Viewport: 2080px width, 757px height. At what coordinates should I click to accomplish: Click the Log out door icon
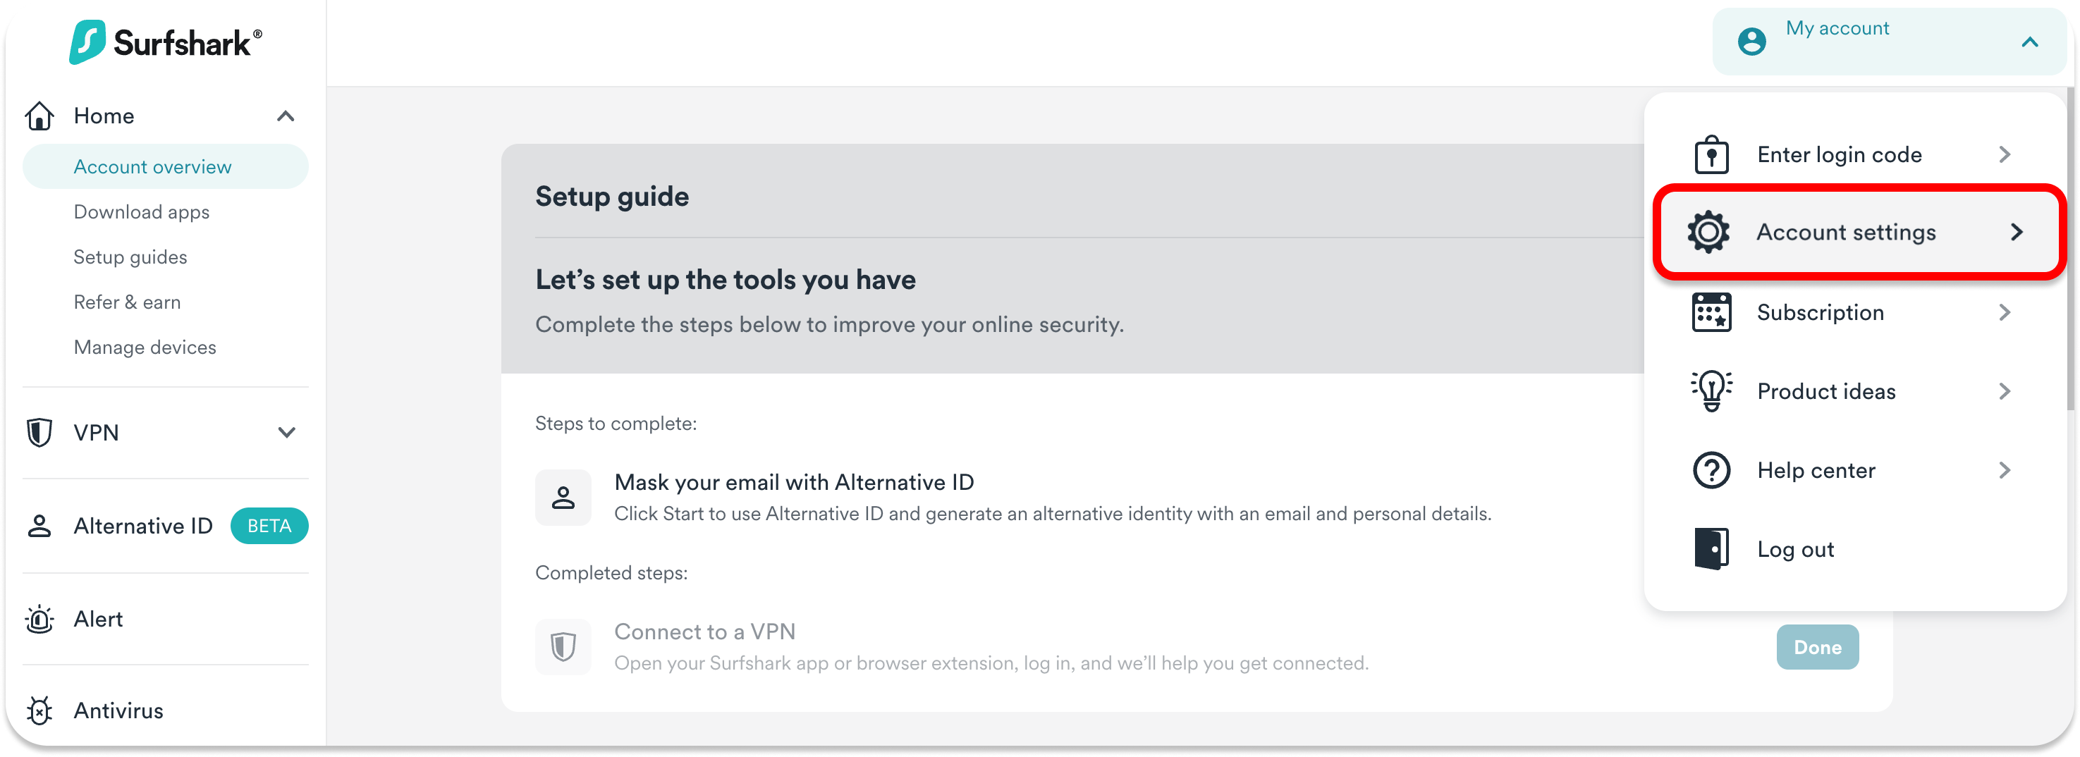(x=1711, y=550)
